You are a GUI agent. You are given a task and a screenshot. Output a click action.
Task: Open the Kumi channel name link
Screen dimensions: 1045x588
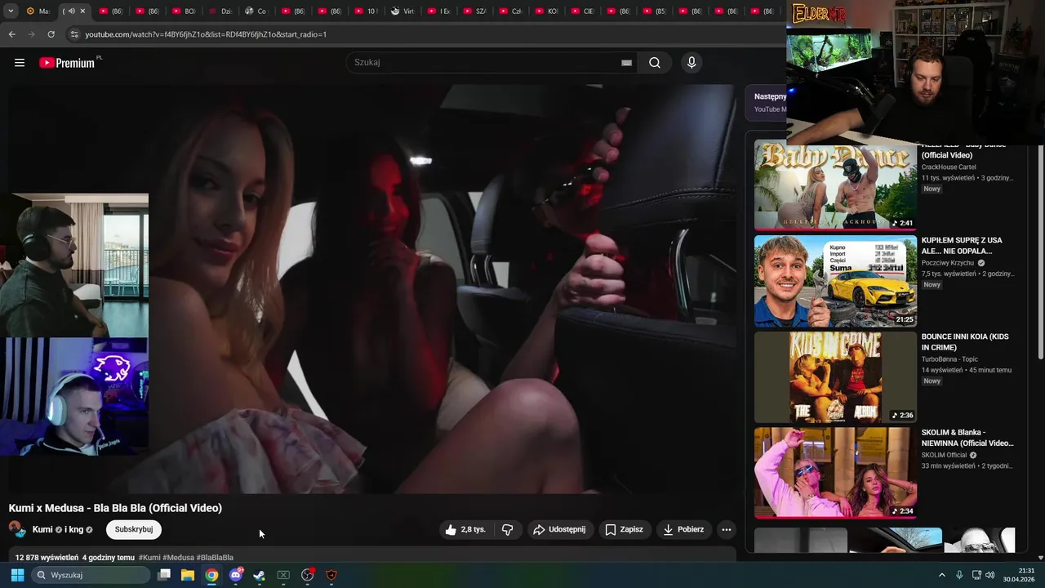(42, 529)
